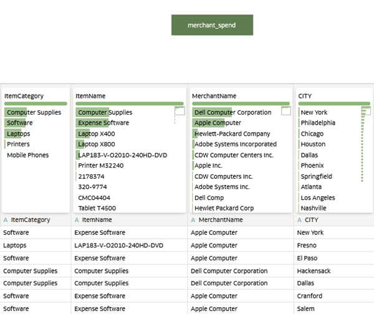Click the El Paso cell in data table
Image resolution: width=374 pixels, height=314 pixels.
click(x=334, y=258)
